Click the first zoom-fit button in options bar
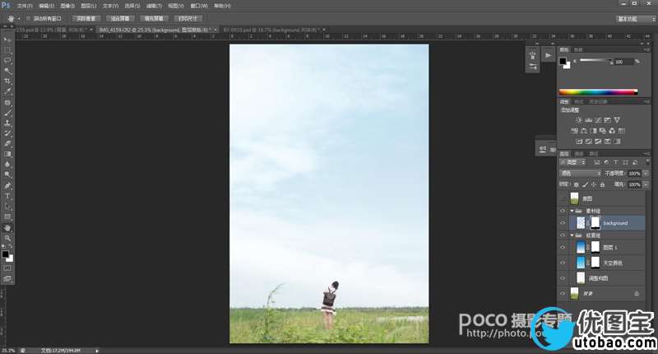658x354 pixels. 86,18
